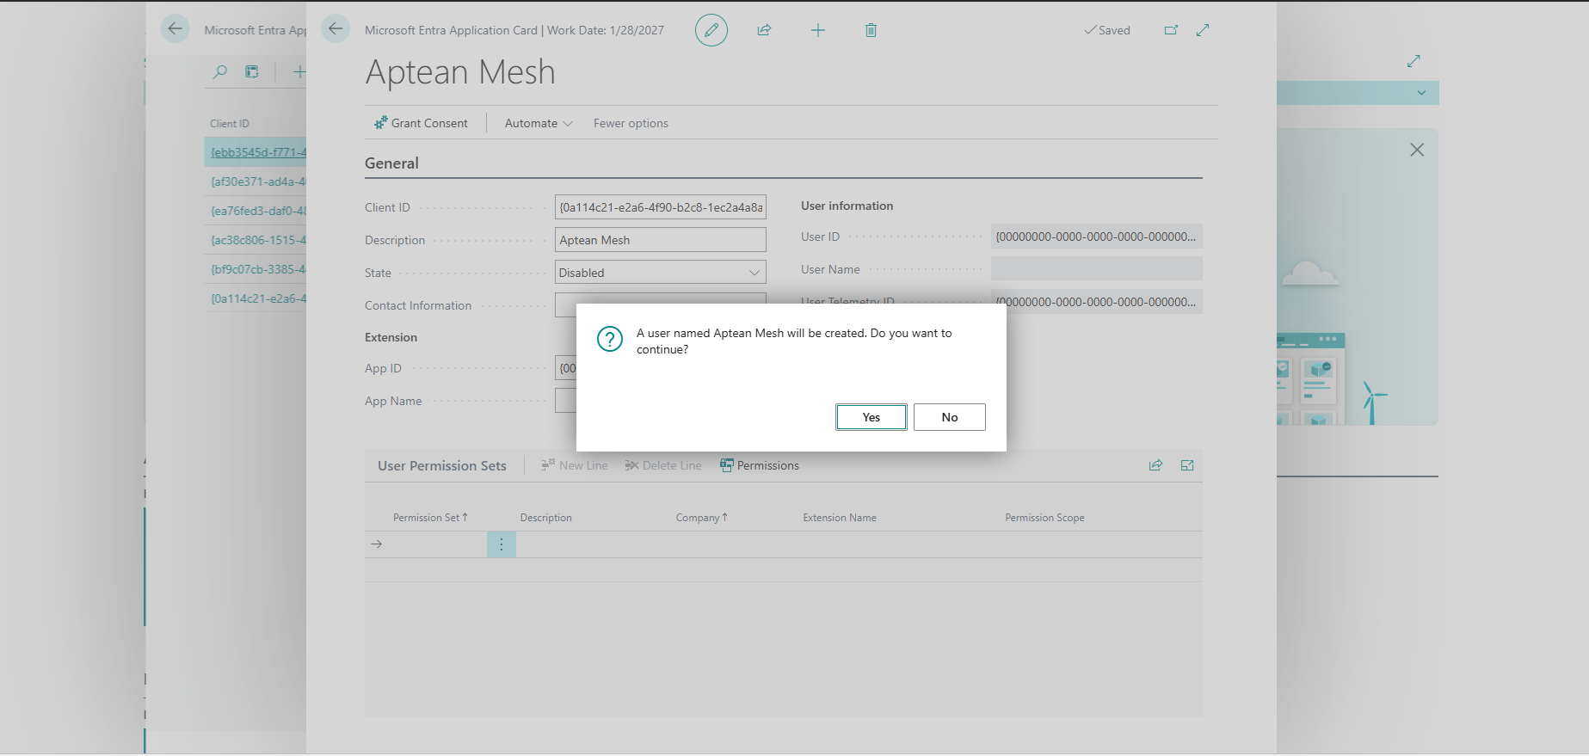Select client ID link starting ebb3545d
This screenshot has height=756, width=1589.
(x=258, y=152)
